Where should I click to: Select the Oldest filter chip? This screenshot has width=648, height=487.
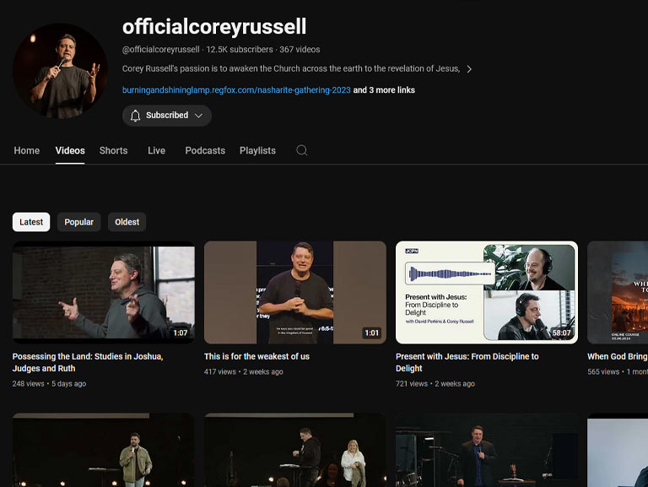(x=127, y=222)
